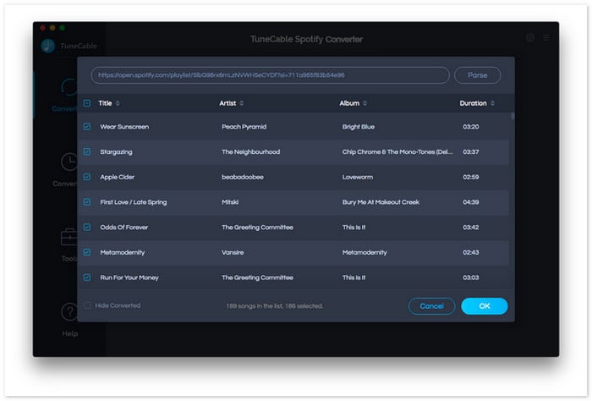Click the beabadoobee artist cell

point(243,177)
